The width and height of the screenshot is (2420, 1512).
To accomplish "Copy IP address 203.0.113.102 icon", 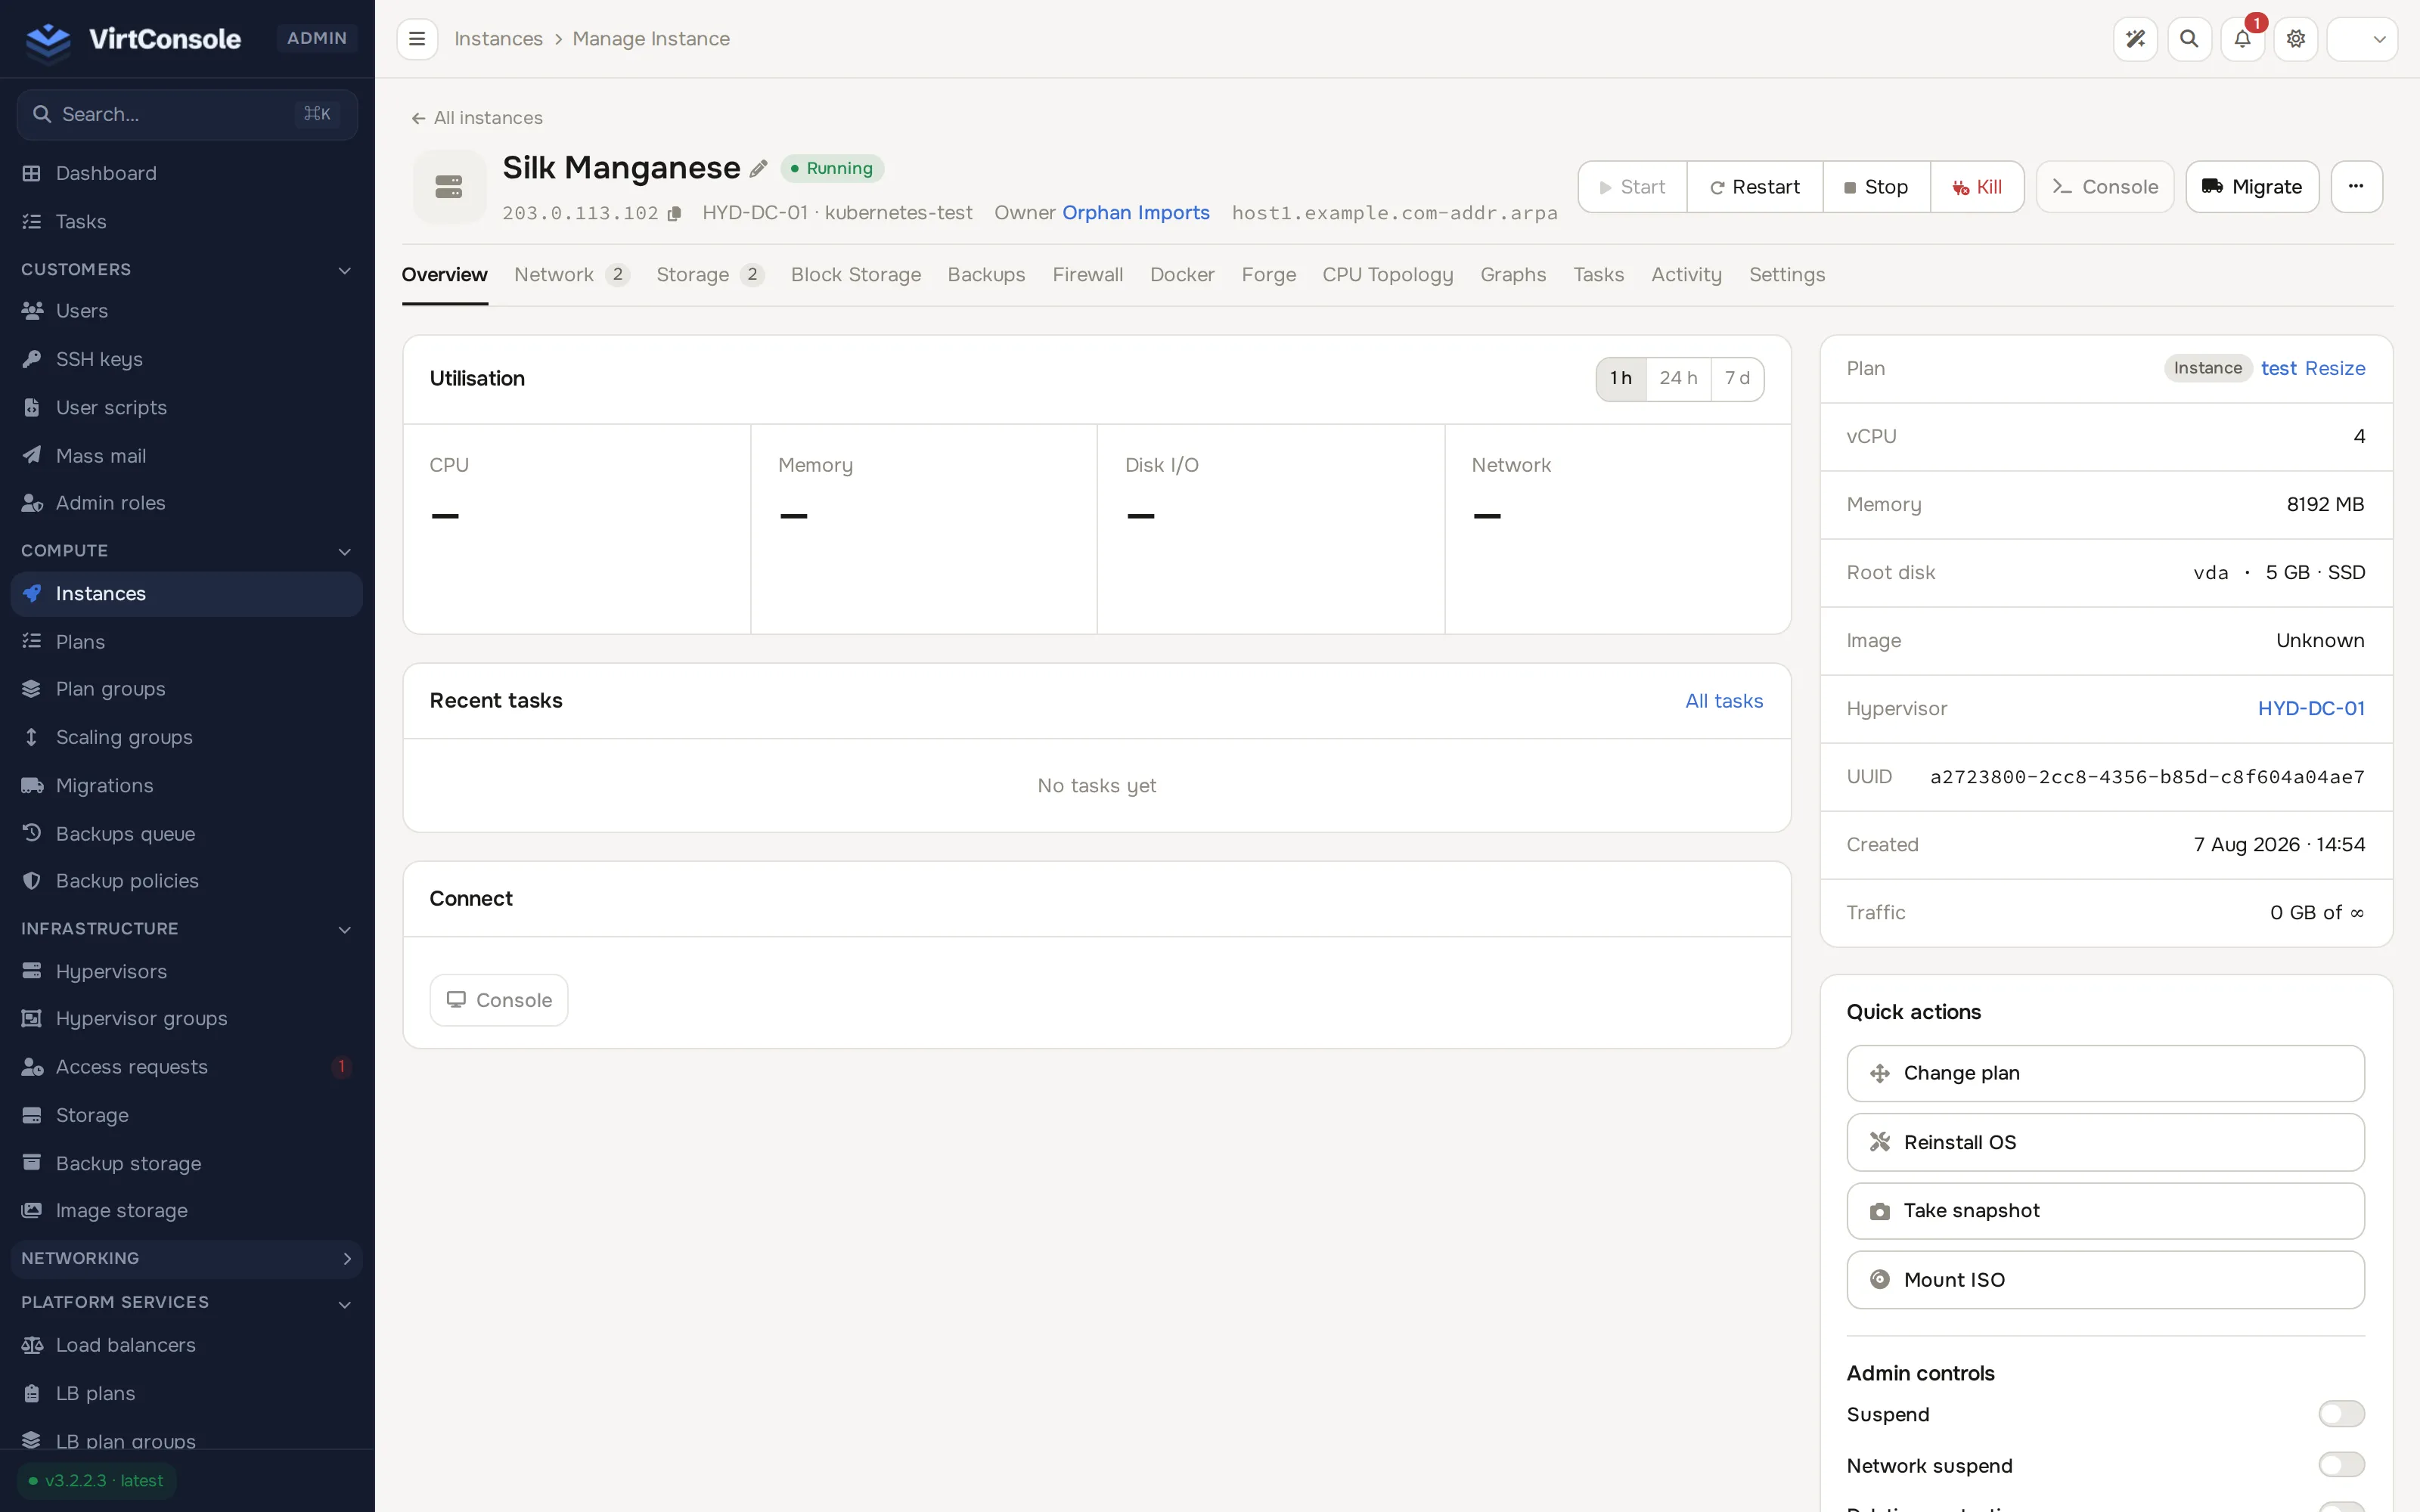I will [x=674, y=213].
